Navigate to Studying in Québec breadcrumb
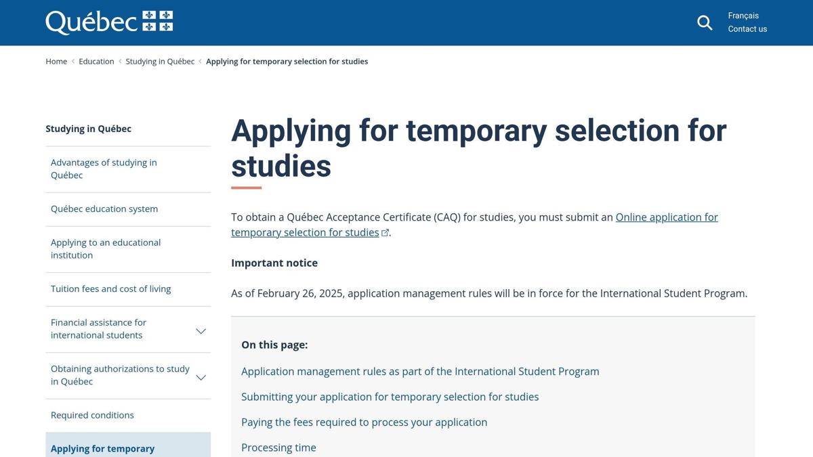This screenshot has height=457, width=813. [160, 62]
